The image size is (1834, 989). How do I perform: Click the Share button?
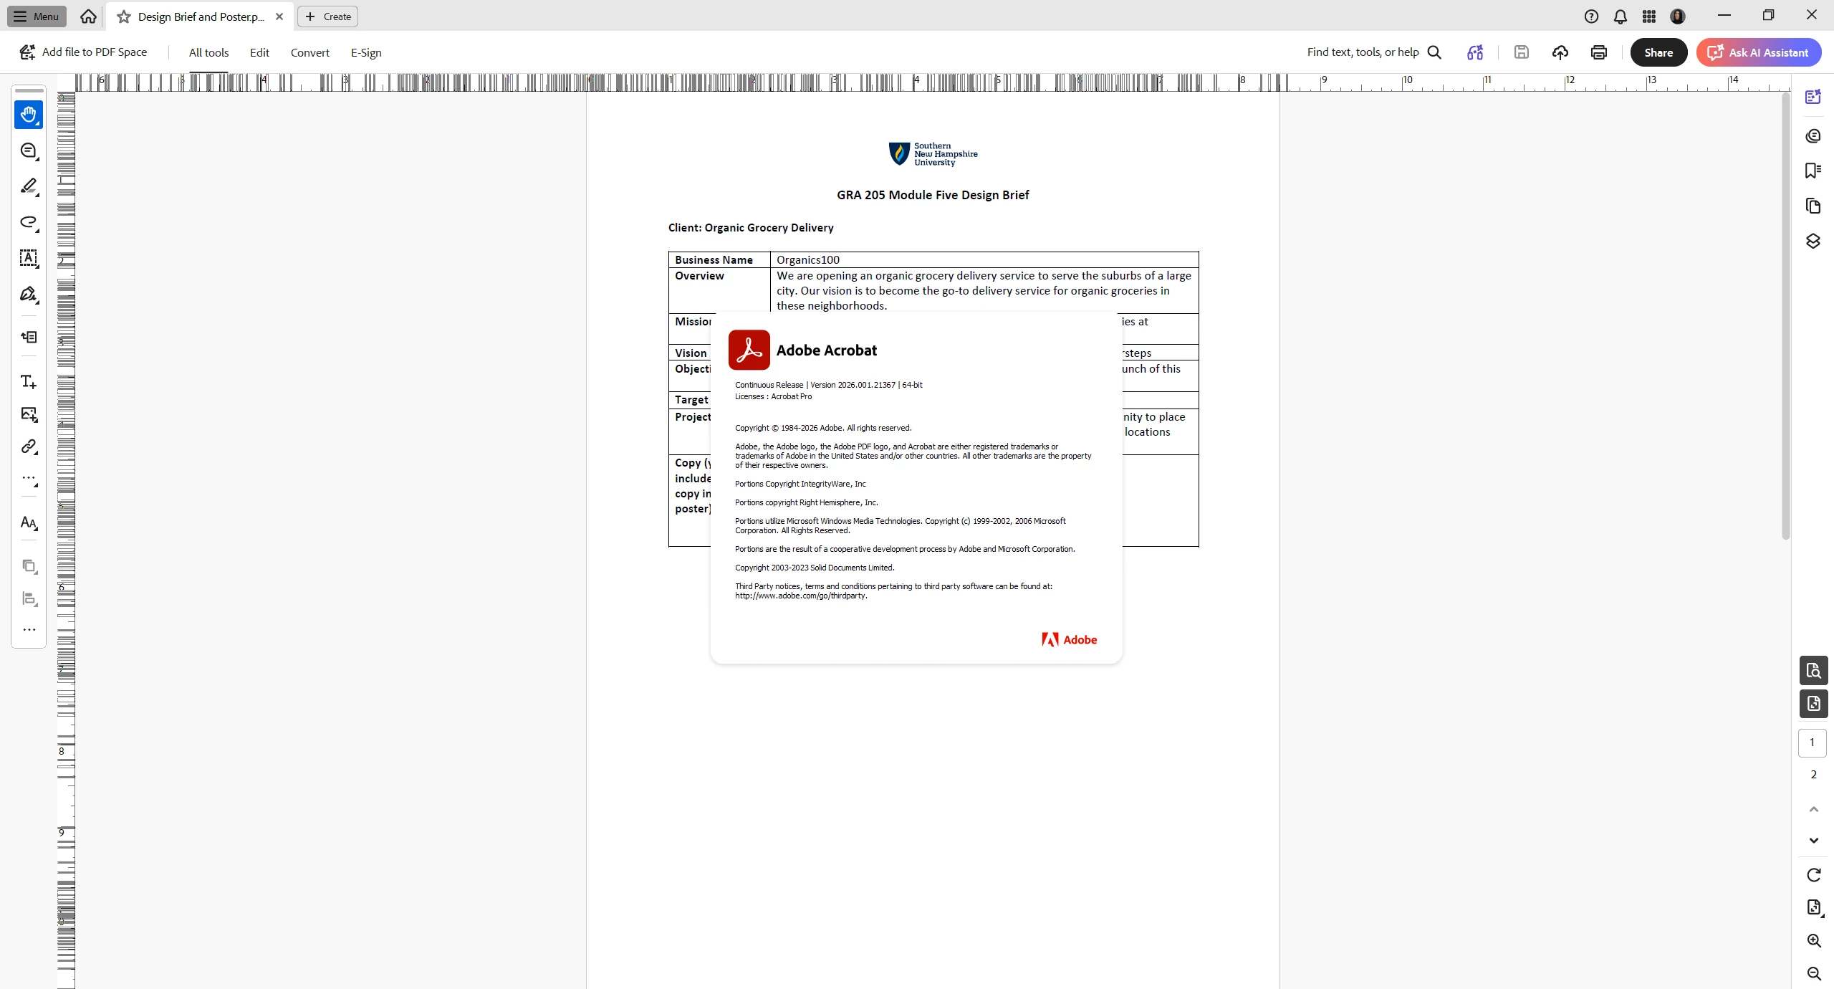pyautogui.click(x=1658, y=52)
